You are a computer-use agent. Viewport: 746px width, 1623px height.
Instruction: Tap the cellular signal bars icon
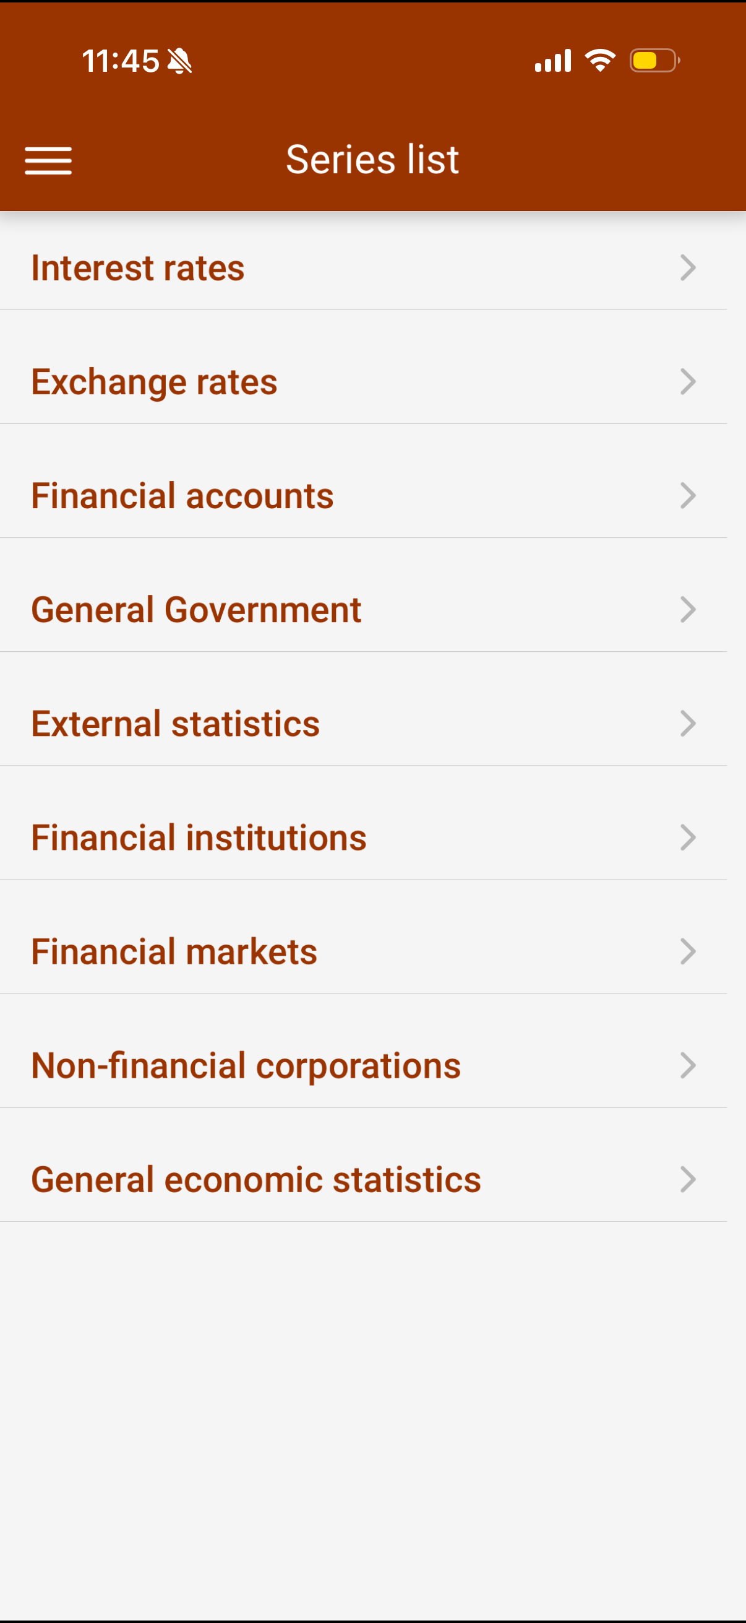[x=553, y=61]
